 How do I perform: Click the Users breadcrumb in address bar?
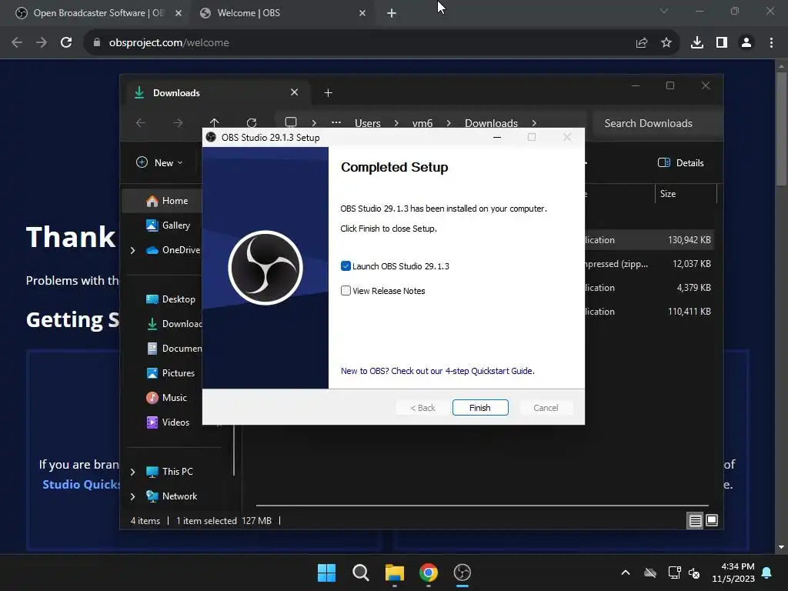(x=367, y=123)
